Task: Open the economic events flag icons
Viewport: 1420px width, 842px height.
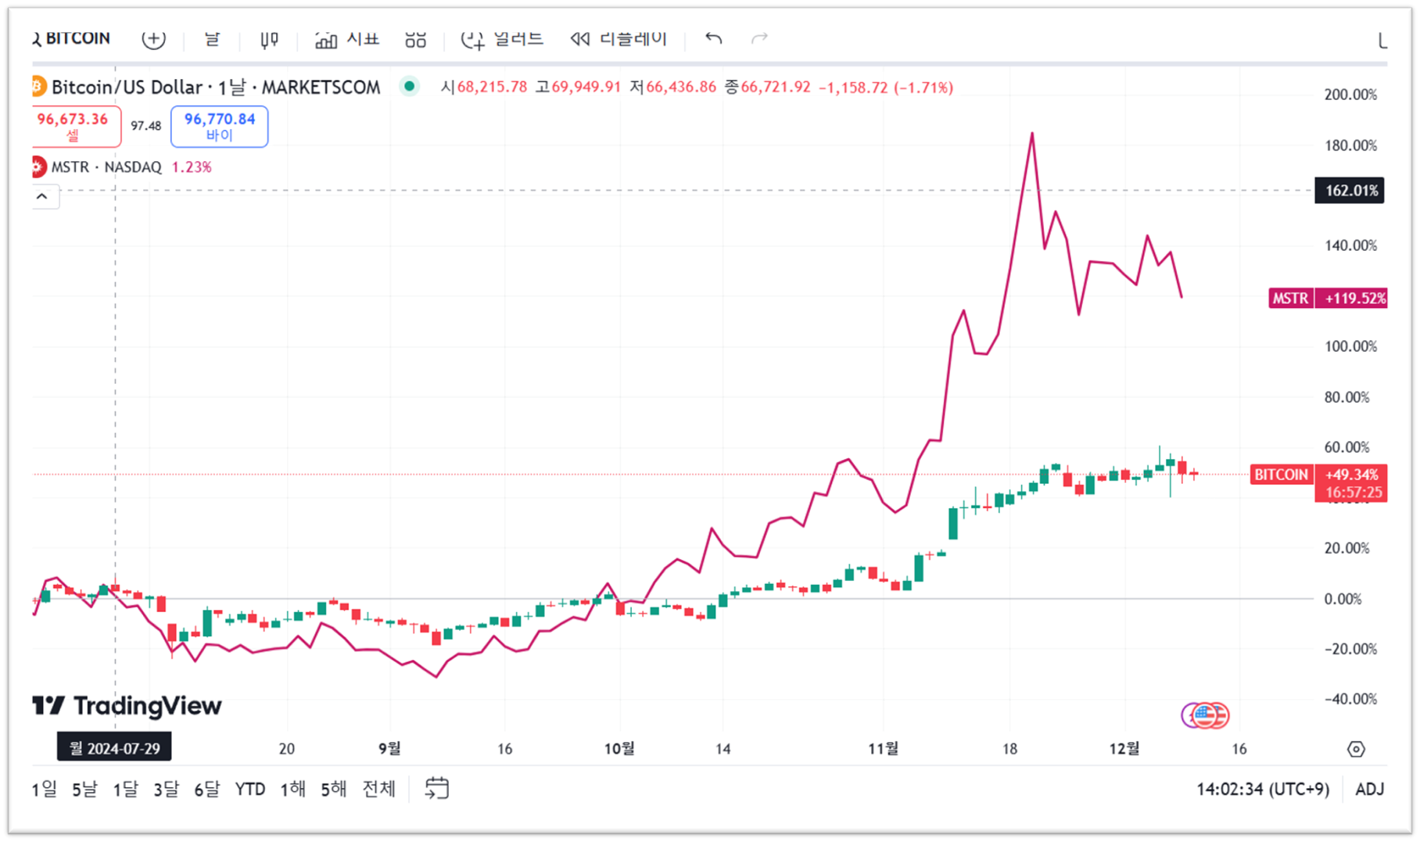Action: coord(1205,715)
